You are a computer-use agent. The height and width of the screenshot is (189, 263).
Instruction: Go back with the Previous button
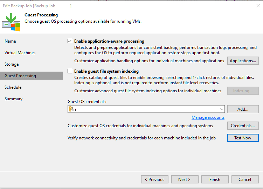pos(155,180)
